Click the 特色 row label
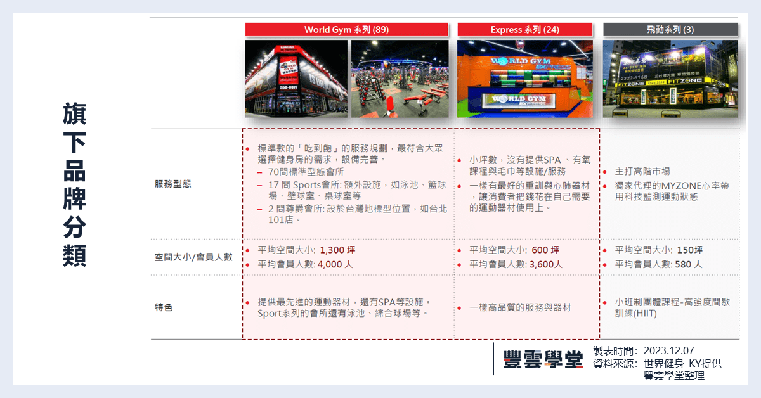This screenshot has height=398, width=761. click(164, 307)
